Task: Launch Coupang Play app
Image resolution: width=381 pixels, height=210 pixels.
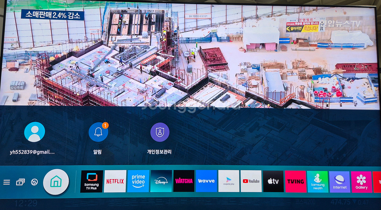Action: (229, 181)
